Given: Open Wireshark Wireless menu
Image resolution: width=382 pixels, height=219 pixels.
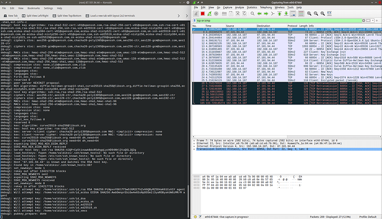Looking at the screenshot, I should (x=280, y=8).
